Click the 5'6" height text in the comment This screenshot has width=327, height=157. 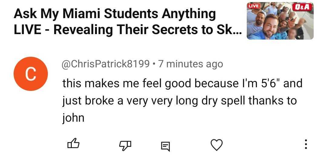click(x=270, y=83)
